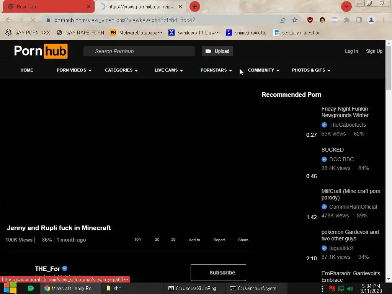Image resolution: width=392 pixels, height=294 pixels.
Task: Focus the browser address bar URL
Action: point(124,20)
